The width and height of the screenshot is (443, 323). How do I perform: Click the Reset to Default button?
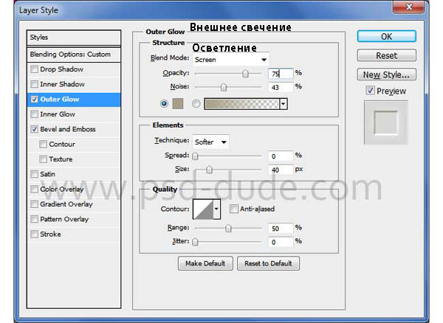pos(268,263)
